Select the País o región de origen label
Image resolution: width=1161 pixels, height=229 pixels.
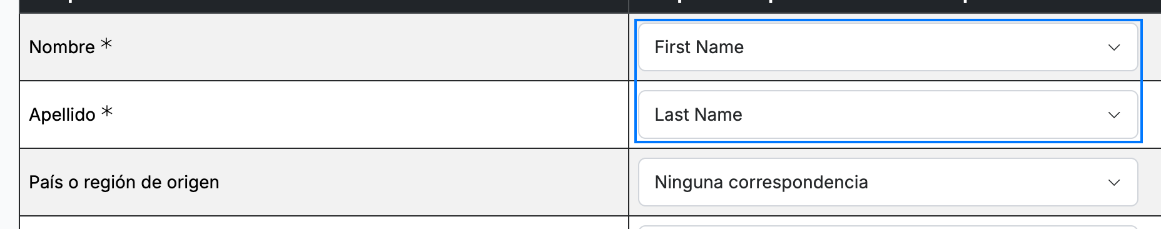point(124,182)
